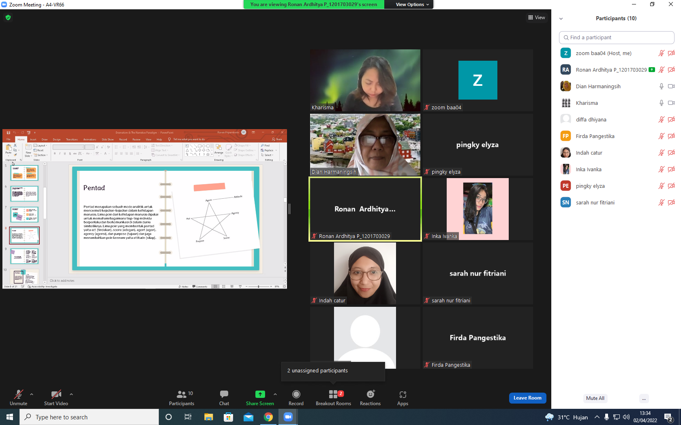Select Inka Ivanka's video tile
Image resolution: width=681 pixels, height=425 pixels.
(478, 209)
